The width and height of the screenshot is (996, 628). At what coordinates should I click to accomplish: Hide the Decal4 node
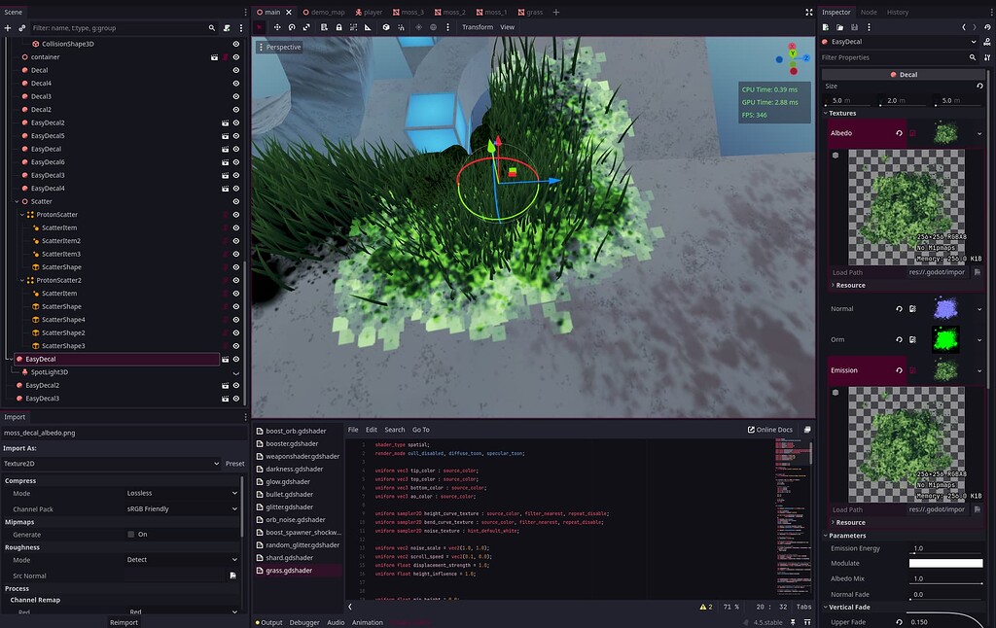tap(235, 84)
